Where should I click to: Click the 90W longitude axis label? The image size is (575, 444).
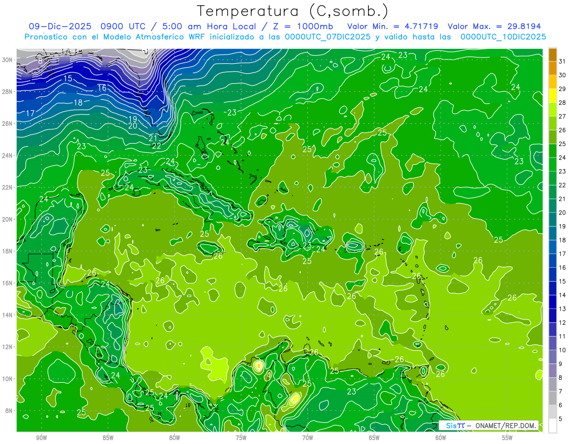(41, 438)
